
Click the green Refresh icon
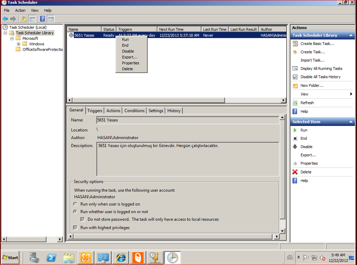click(295, 103)
